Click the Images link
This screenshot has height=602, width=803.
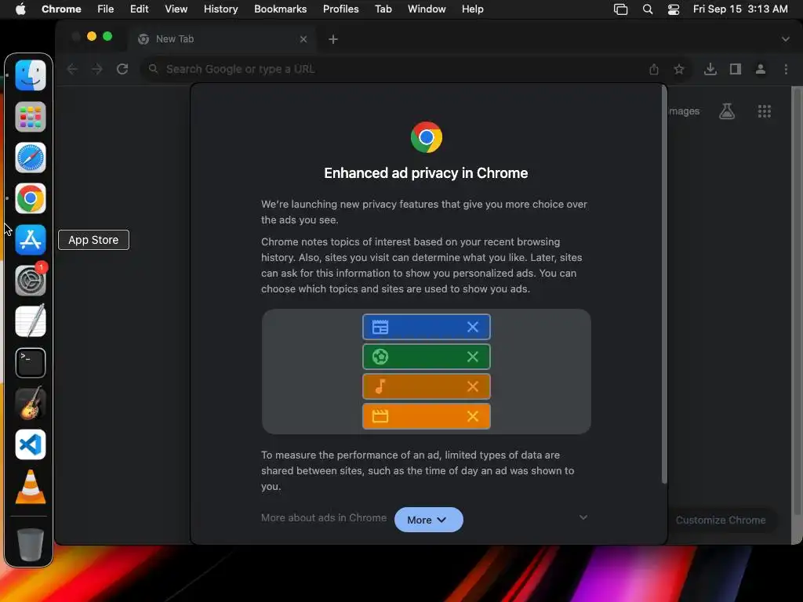coord(684,111)
